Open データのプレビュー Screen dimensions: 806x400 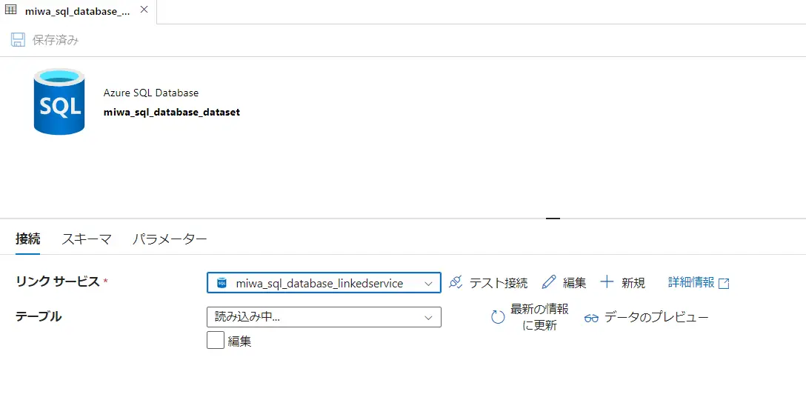647,317
